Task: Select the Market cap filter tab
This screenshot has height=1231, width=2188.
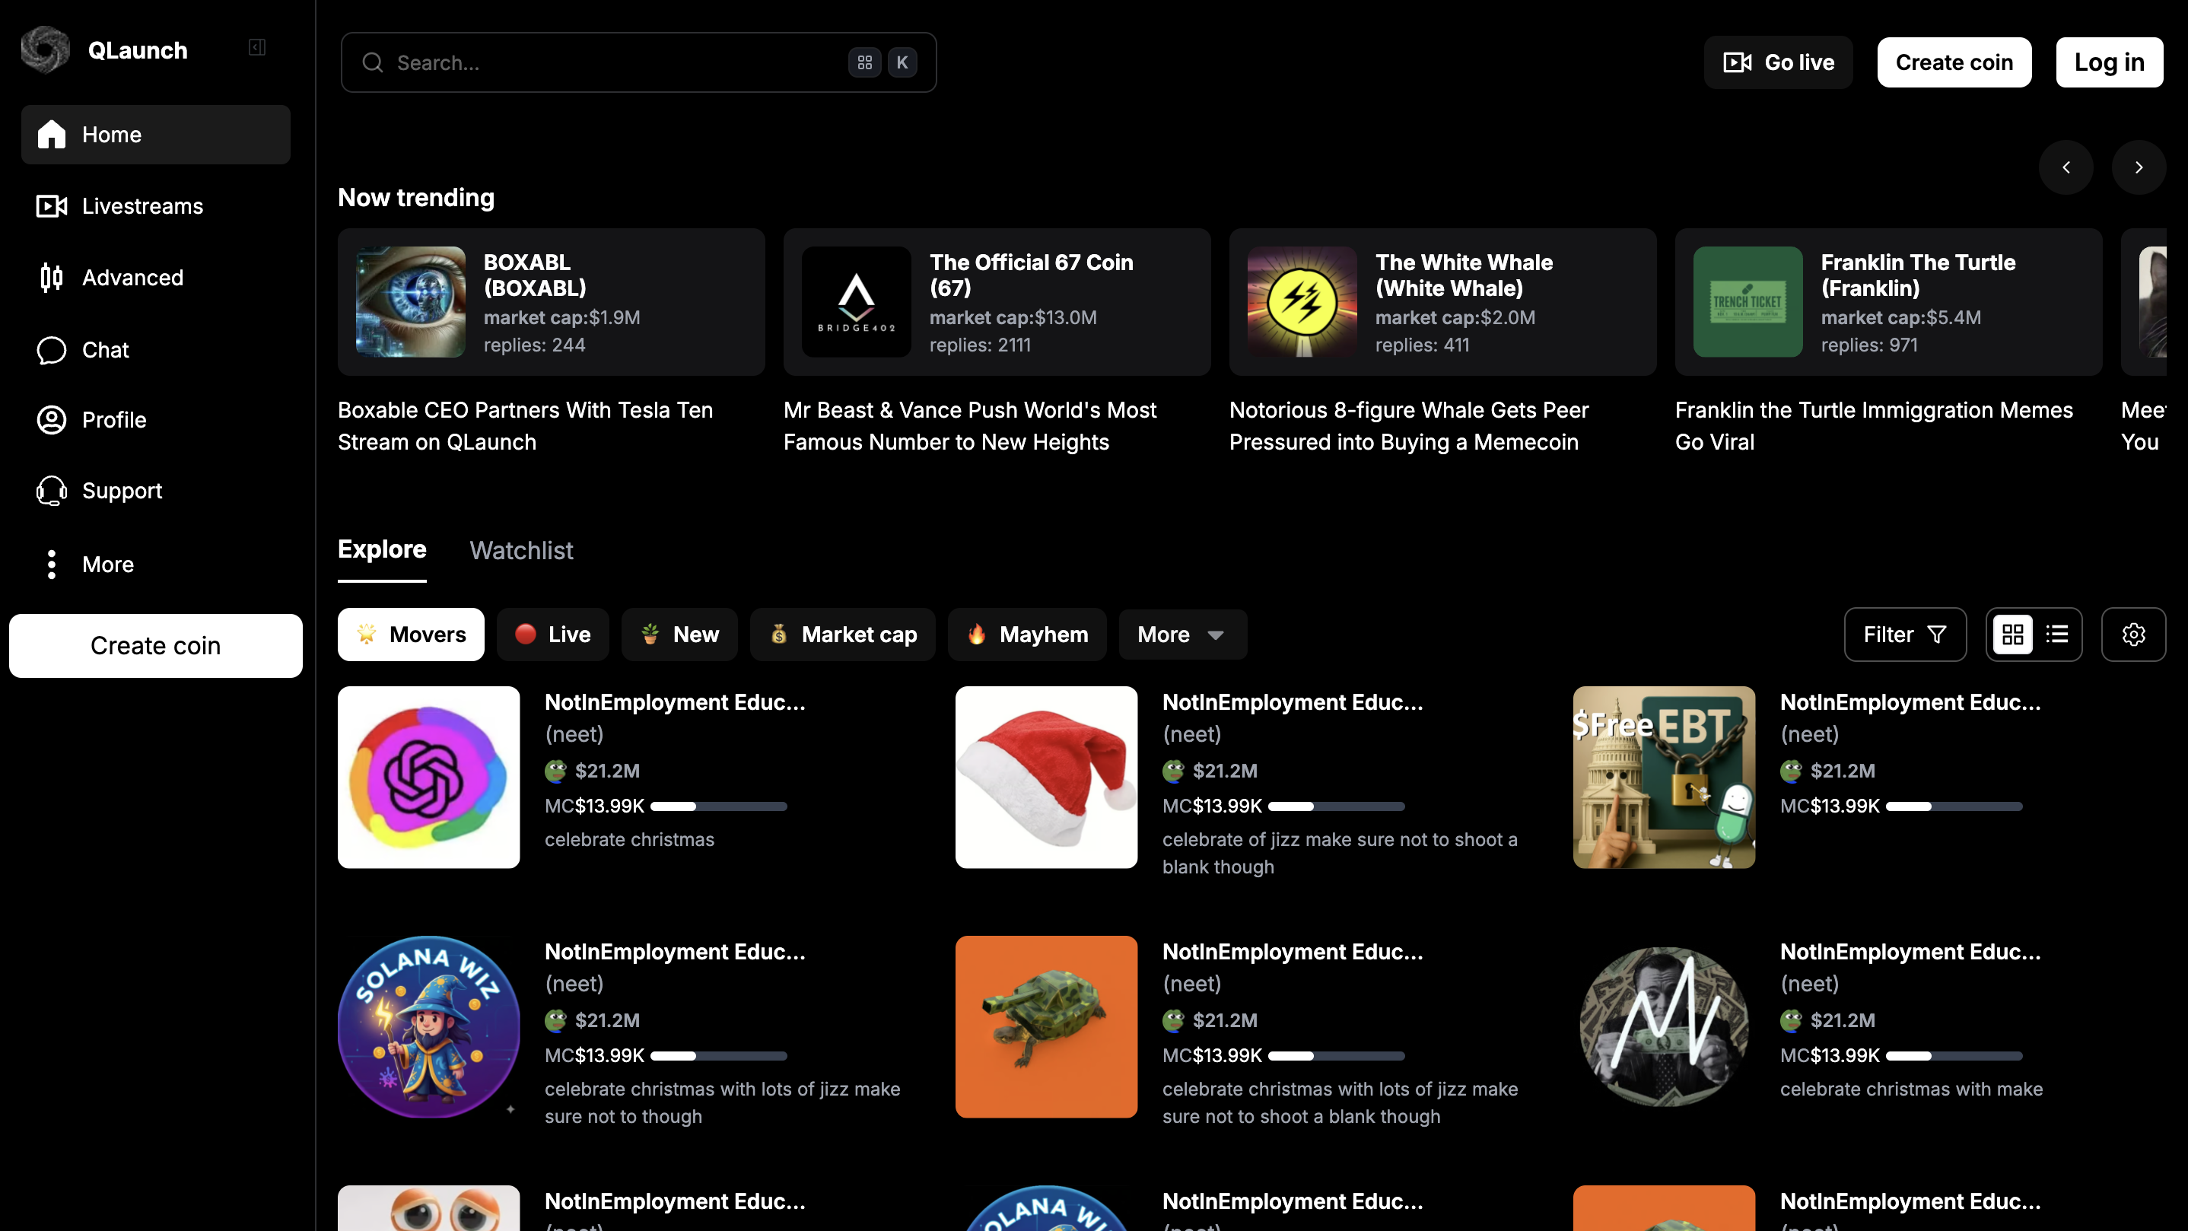Action: click(x=843, y=635)
